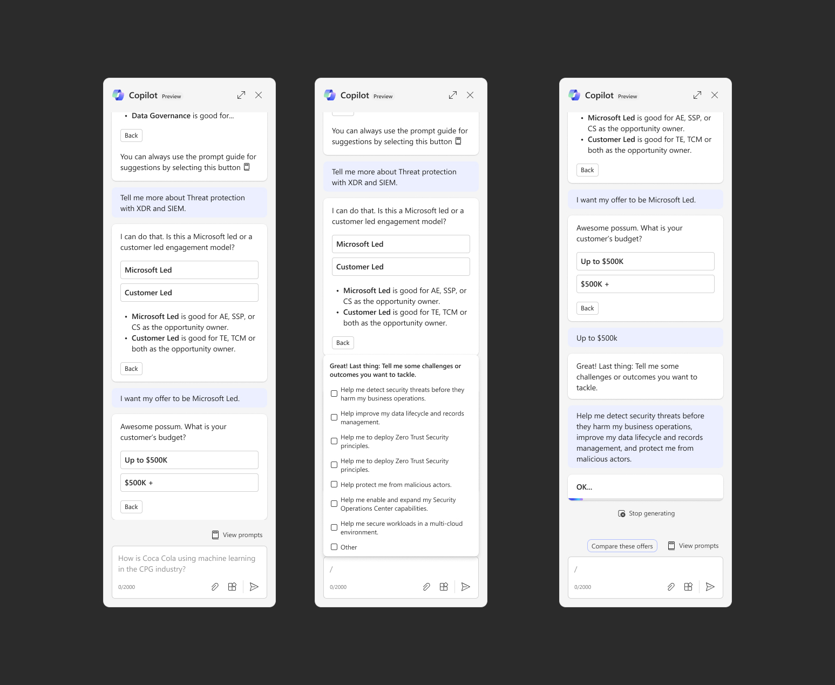
Task: Expand the middle Copilot panel
Action: click(x=453, y=95)
